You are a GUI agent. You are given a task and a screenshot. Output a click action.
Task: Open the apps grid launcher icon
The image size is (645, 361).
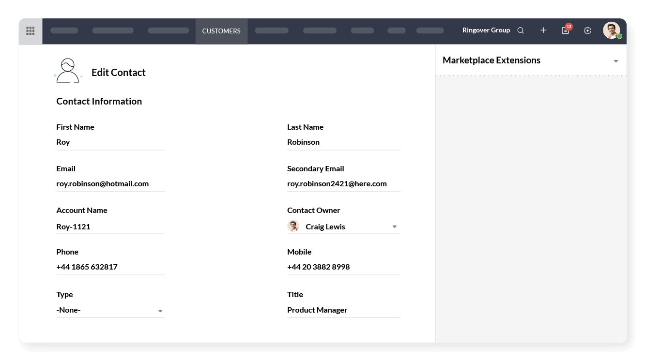30,30
